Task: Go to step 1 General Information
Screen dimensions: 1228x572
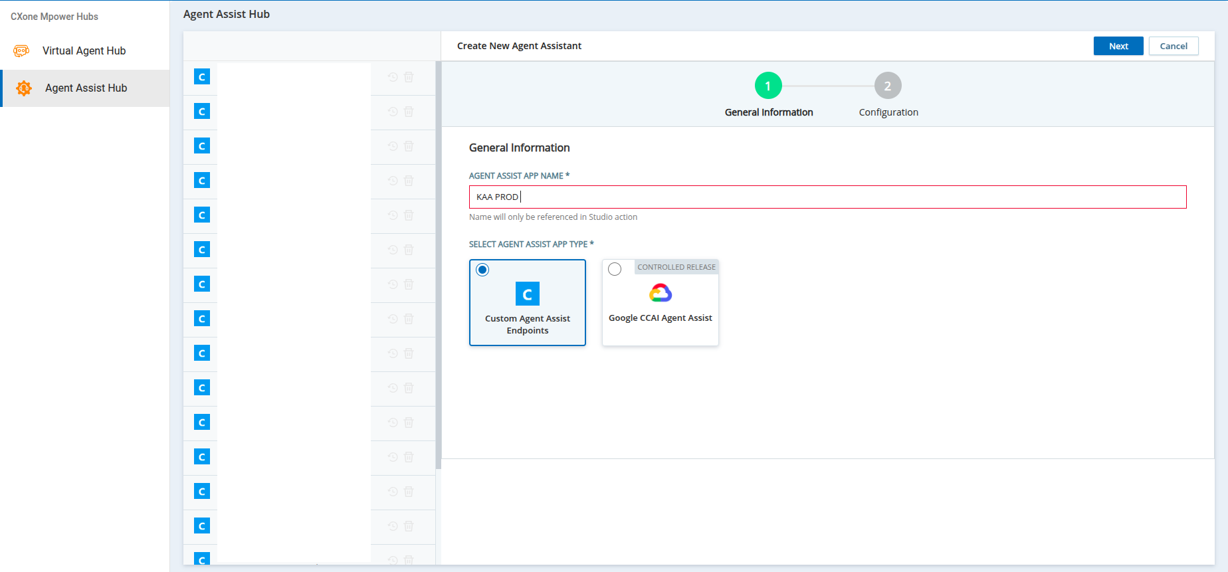Action: pyautogui.click(x=768, y=86)
